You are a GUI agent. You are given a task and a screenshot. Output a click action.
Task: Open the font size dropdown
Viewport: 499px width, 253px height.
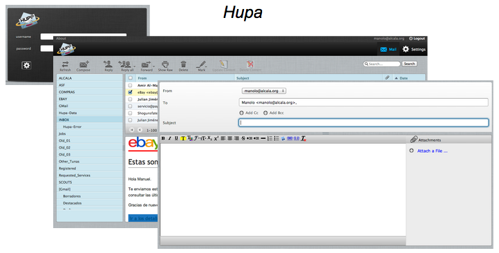click(x=203, y=138)
